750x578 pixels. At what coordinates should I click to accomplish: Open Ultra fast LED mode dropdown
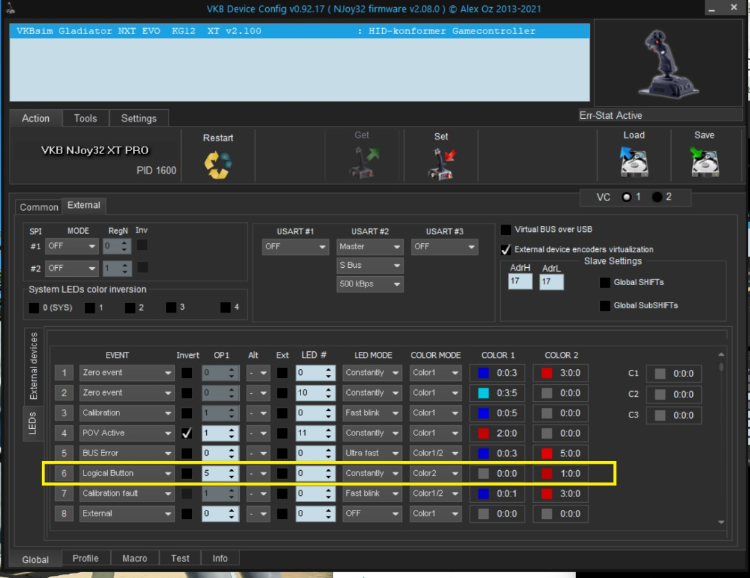pyautogui.click(x=372, y=453)
